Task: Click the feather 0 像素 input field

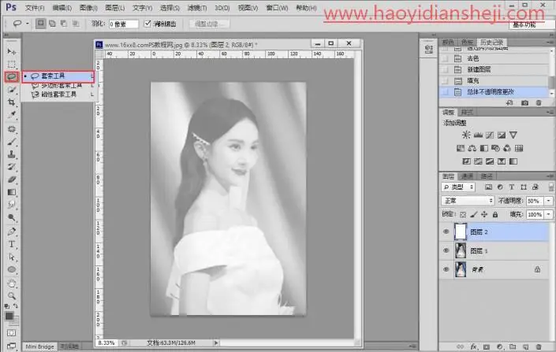Action: (123, 24)
